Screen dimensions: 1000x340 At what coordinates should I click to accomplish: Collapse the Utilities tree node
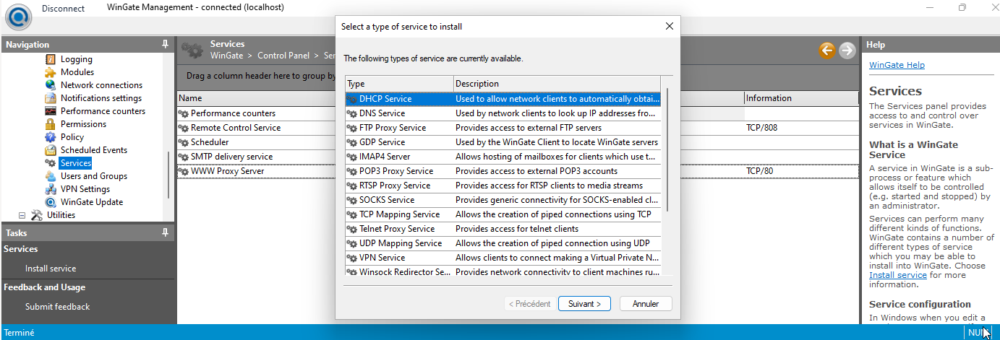22,215
